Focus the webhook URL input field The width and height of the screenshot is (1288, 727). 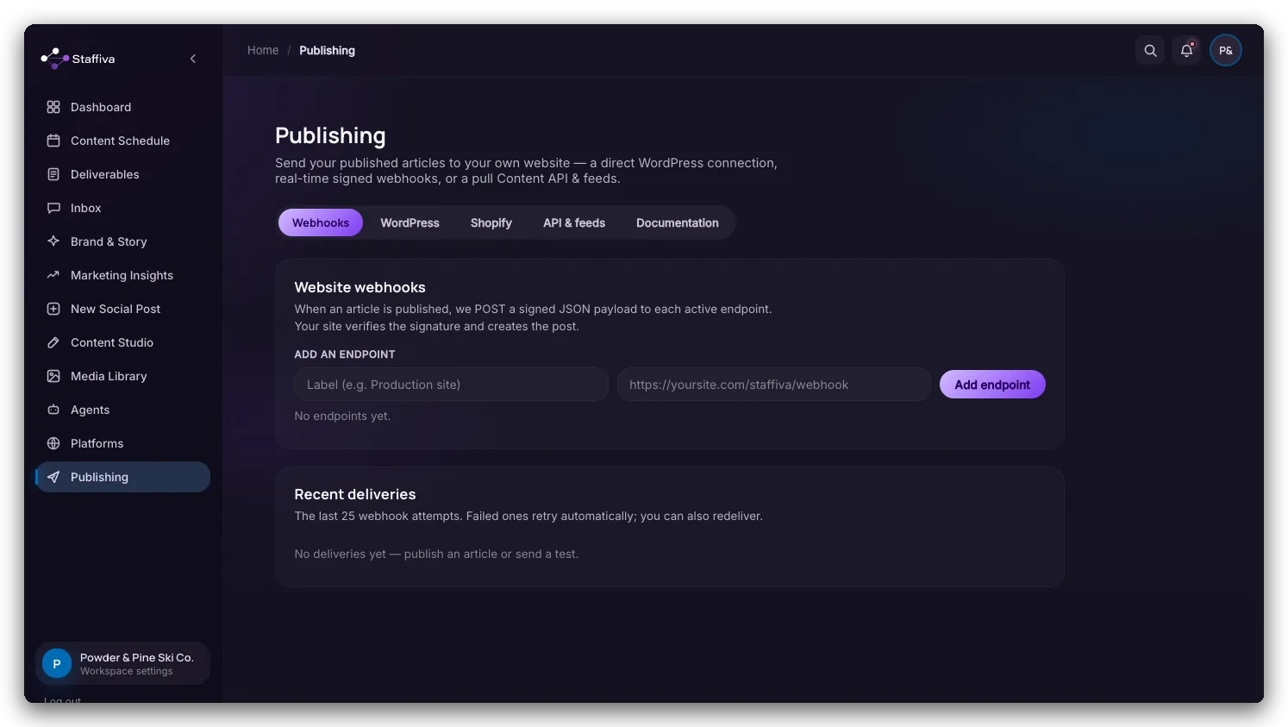[774, 385]
